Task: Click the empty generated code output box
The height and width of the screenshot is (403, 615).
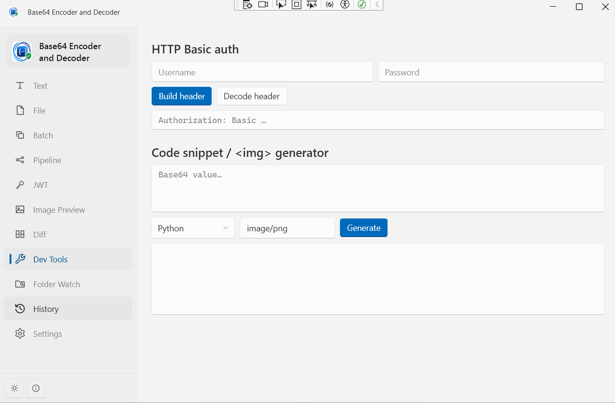Action: pyautogui.click(x=378, y=279)
